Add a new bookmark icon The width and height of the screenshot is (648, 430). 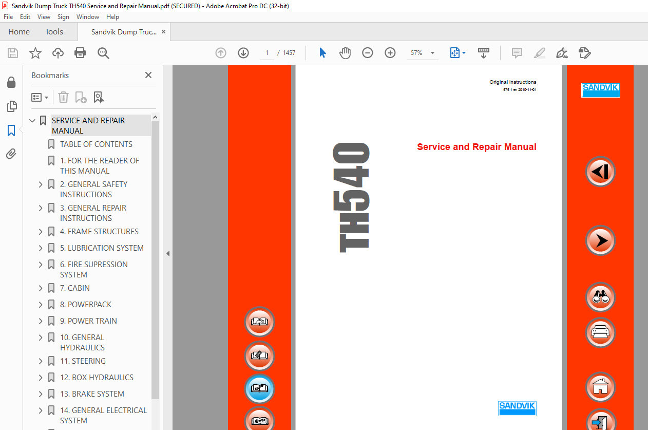(x=81, y=97)
